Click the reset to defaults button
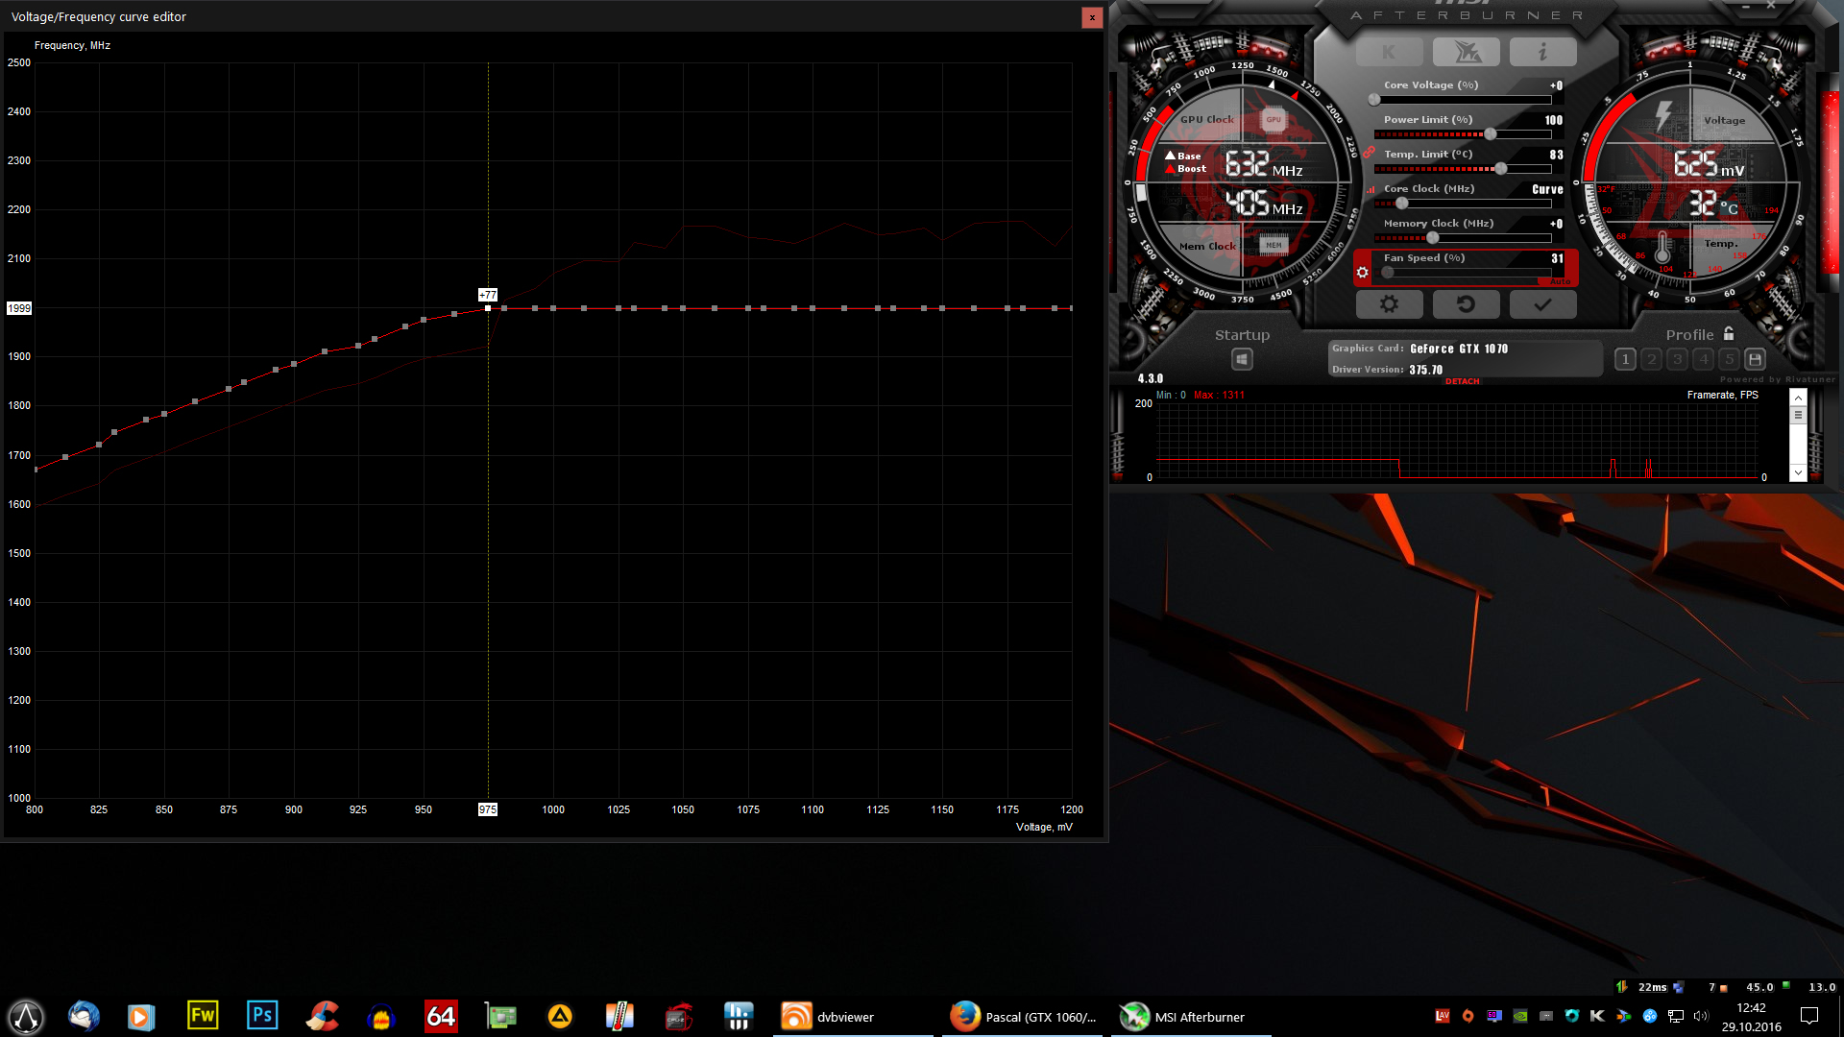The height and width of the screenshot is (1037, 1844). pyautogui.click(x=1466, y=304)
